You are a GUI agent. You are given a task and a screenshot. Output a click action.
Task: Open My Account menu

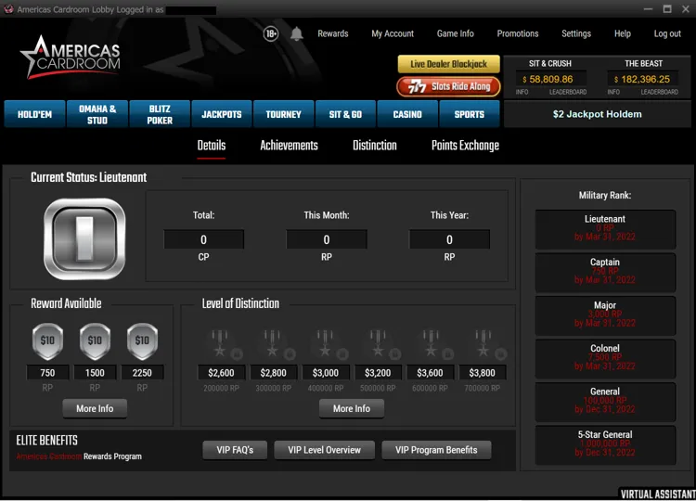[393, 33]
